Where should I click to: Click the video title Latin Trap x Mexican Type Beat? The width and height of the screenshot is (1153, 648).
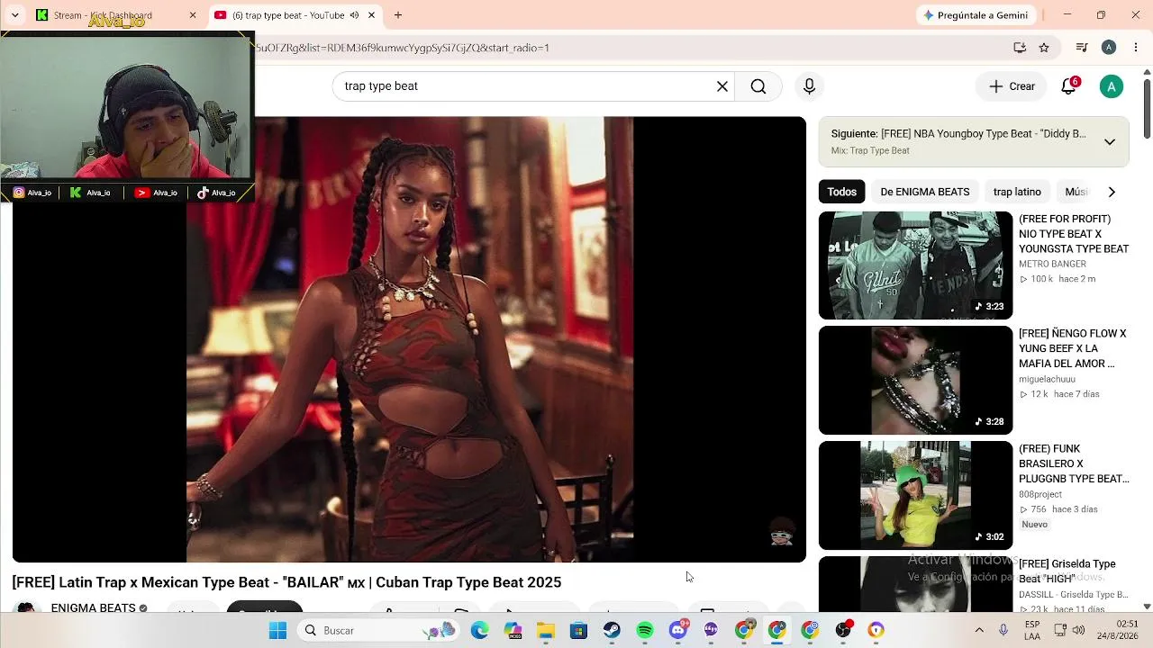point(286,582)
